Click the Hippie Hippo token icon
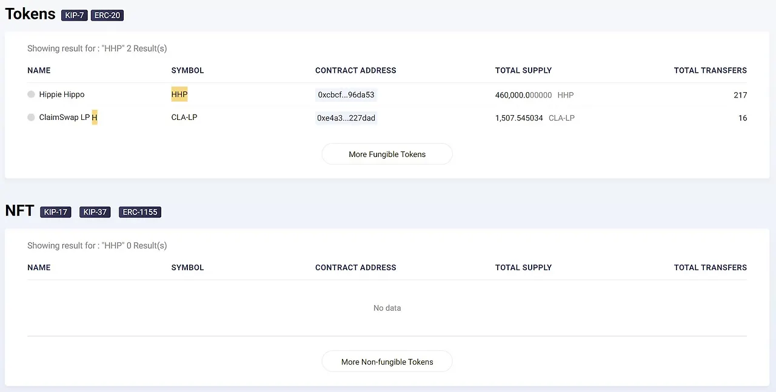The image size is (776, 392). (x=31, y=95)
